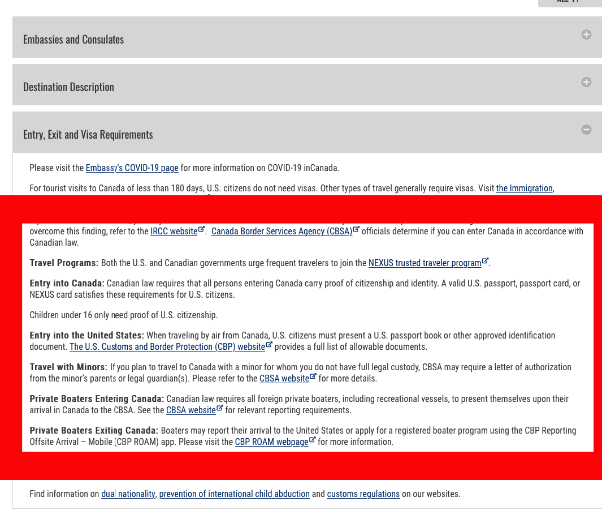Open prevention of international child abduction link

coord(234,494)
